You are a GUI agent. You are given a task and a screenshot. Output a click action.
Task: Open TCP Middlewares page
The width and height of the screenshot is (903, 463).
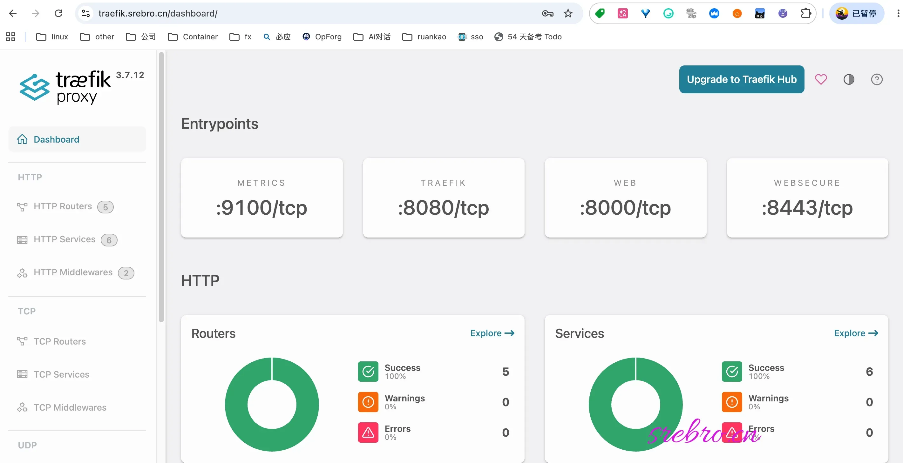pyautogui.click(x=61, y=407)
